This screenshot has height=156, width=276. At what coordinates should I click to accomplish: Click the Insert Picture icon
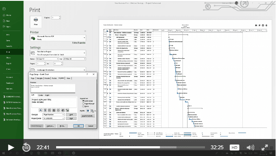tap(67, 110)
